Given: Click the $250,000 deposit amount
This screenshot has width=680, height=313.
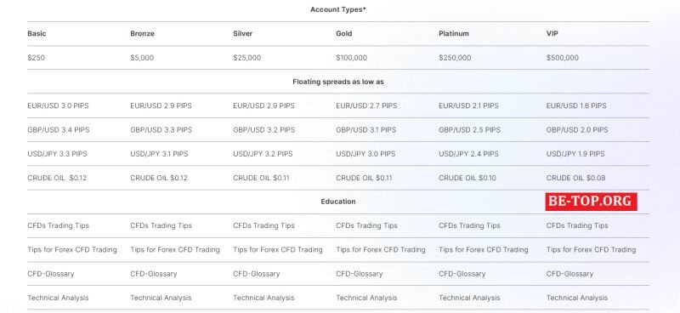Looking at the screenshot, I should [455, 58].
